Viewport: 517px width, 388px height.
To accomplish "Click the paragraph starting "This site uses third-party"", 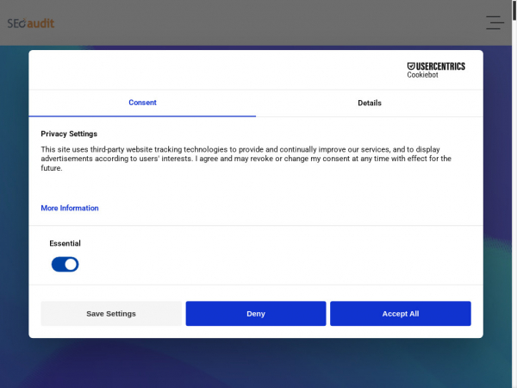I will [x=246, y=159].
